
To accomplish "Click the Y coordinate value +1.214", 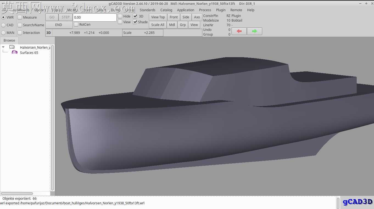I will [x=89, y=33].
